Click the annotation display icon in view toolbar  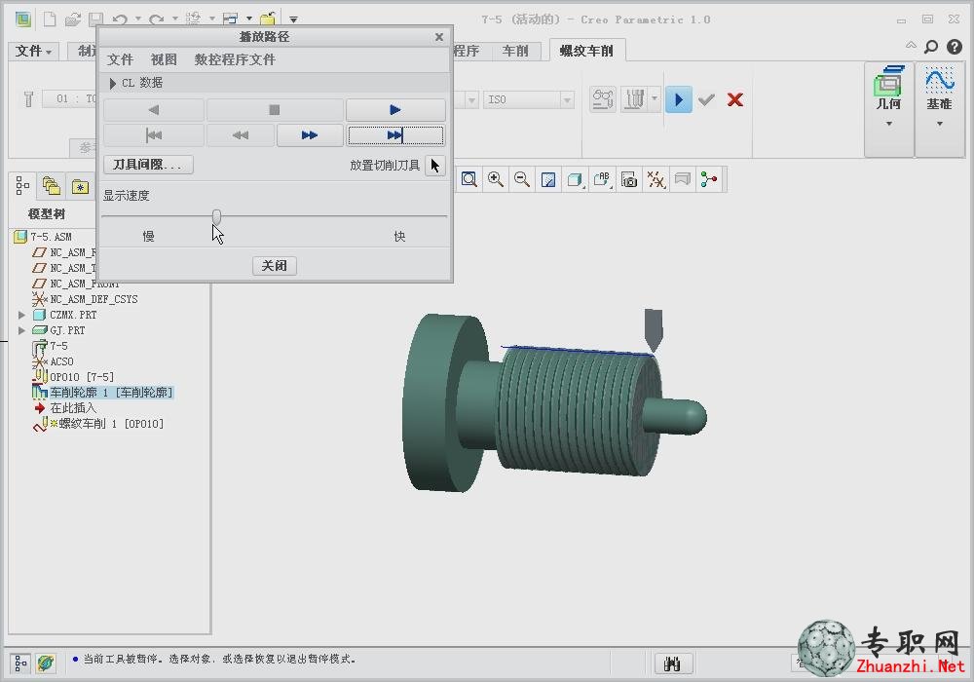pos(683,180)
